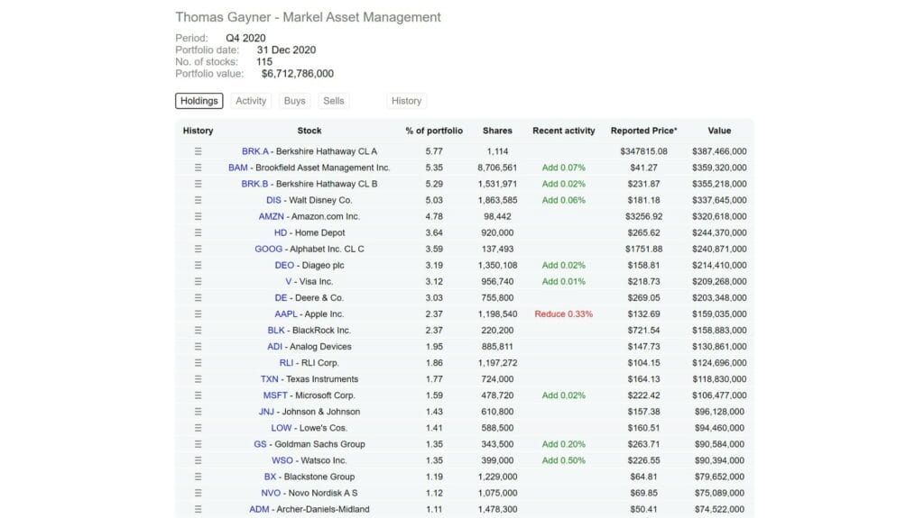This screenshot has height=518, width=924.
Task: Open history icon for Analog Devices row
Action: pyautogui.click(x=198, y=347)
